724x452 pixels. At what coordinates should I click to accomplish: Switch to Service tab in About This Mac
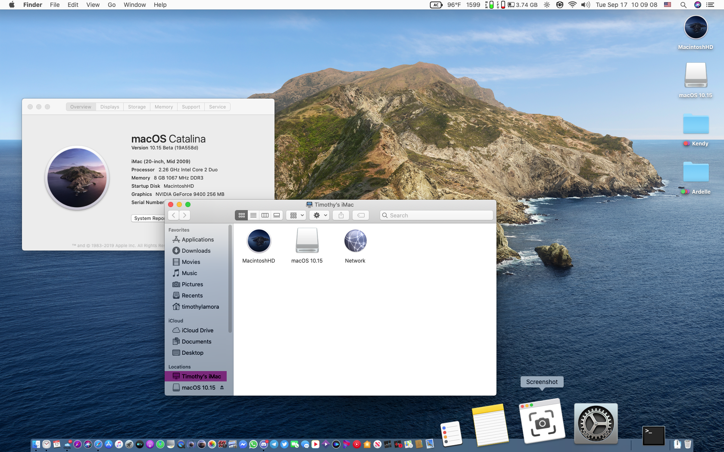point(218,107)
